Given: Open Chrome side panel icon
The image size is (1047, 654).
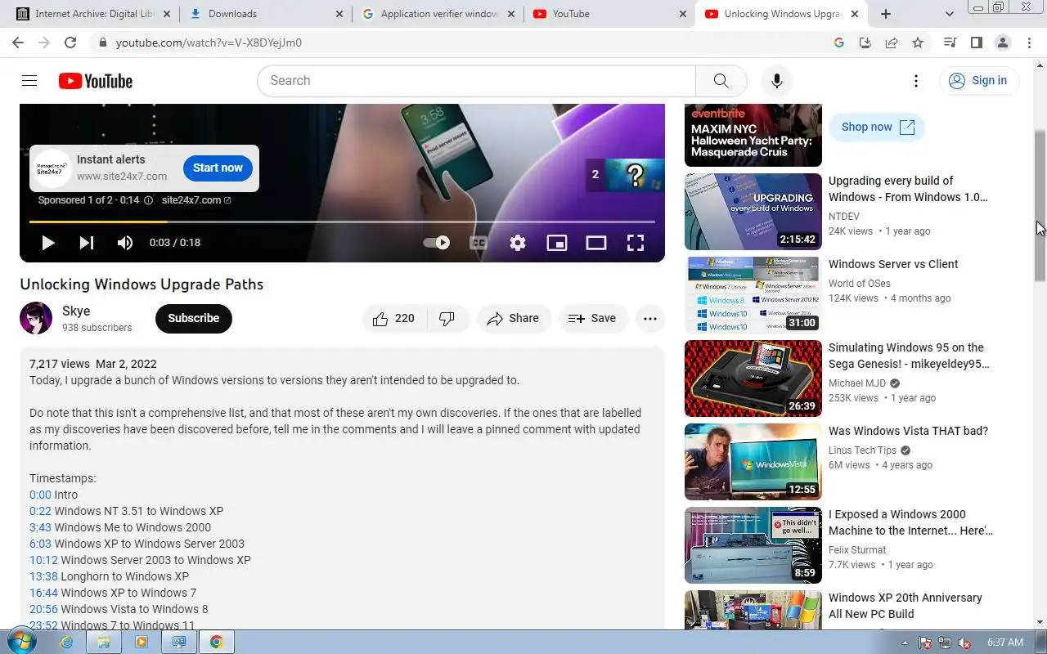Looking at the screenshot, I should coord(976,43).
